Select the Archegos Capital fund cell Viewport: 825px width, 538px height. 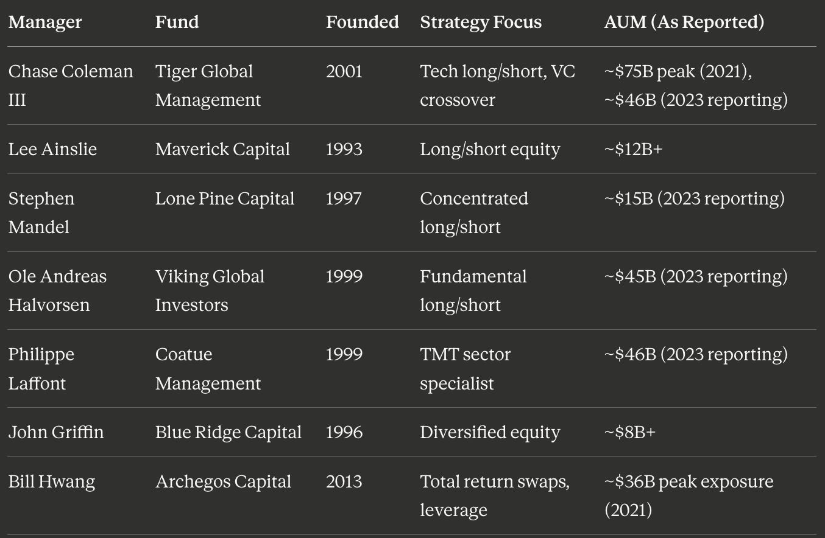[x=223, y=481]
